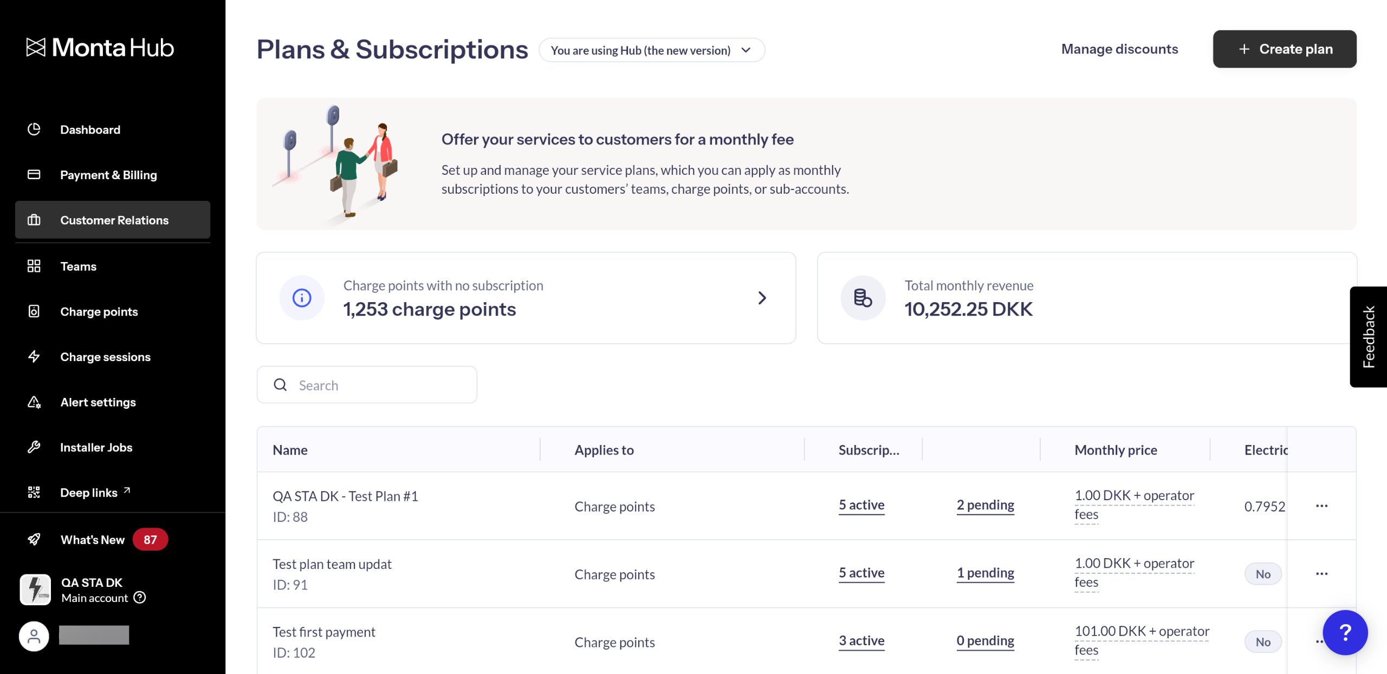Click the Create plan button
This screenshot has width=1387, height=674.
pos(1284,49)
